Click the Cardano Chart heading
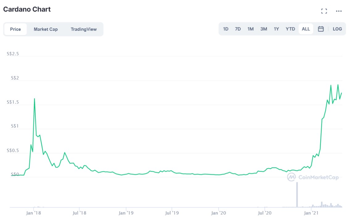This screenshot has width=352, height=219. coord(27,10)
